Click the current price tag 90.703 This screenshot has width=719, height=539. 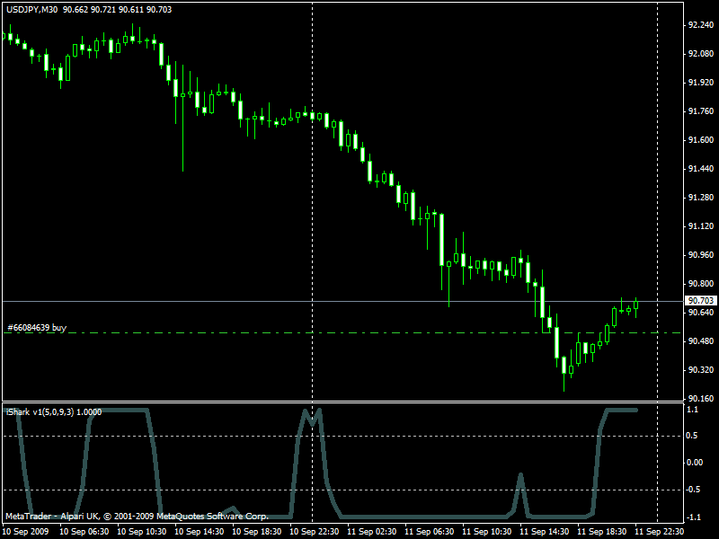point(701,301)
